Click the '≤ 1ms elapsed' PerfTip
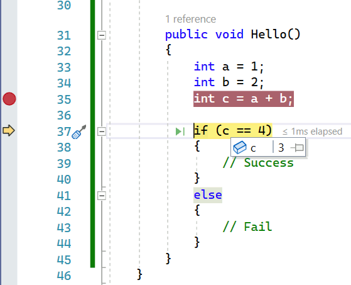This screenshot has height=285, width=351. click(x=312, y=131)
